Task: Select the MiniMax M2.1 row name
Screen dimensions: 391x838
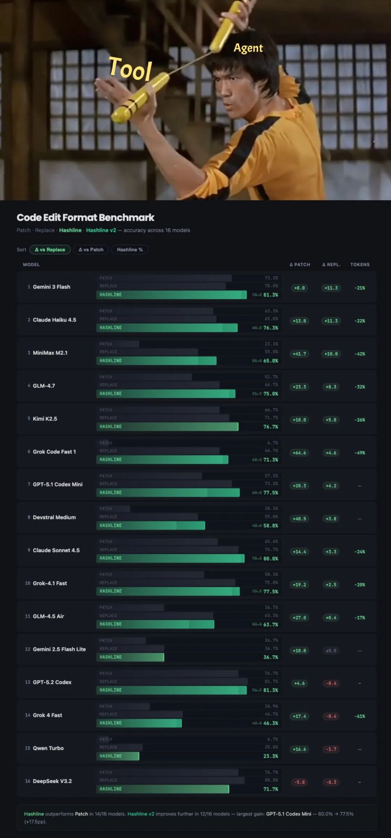Action: (x=50, y=353)
